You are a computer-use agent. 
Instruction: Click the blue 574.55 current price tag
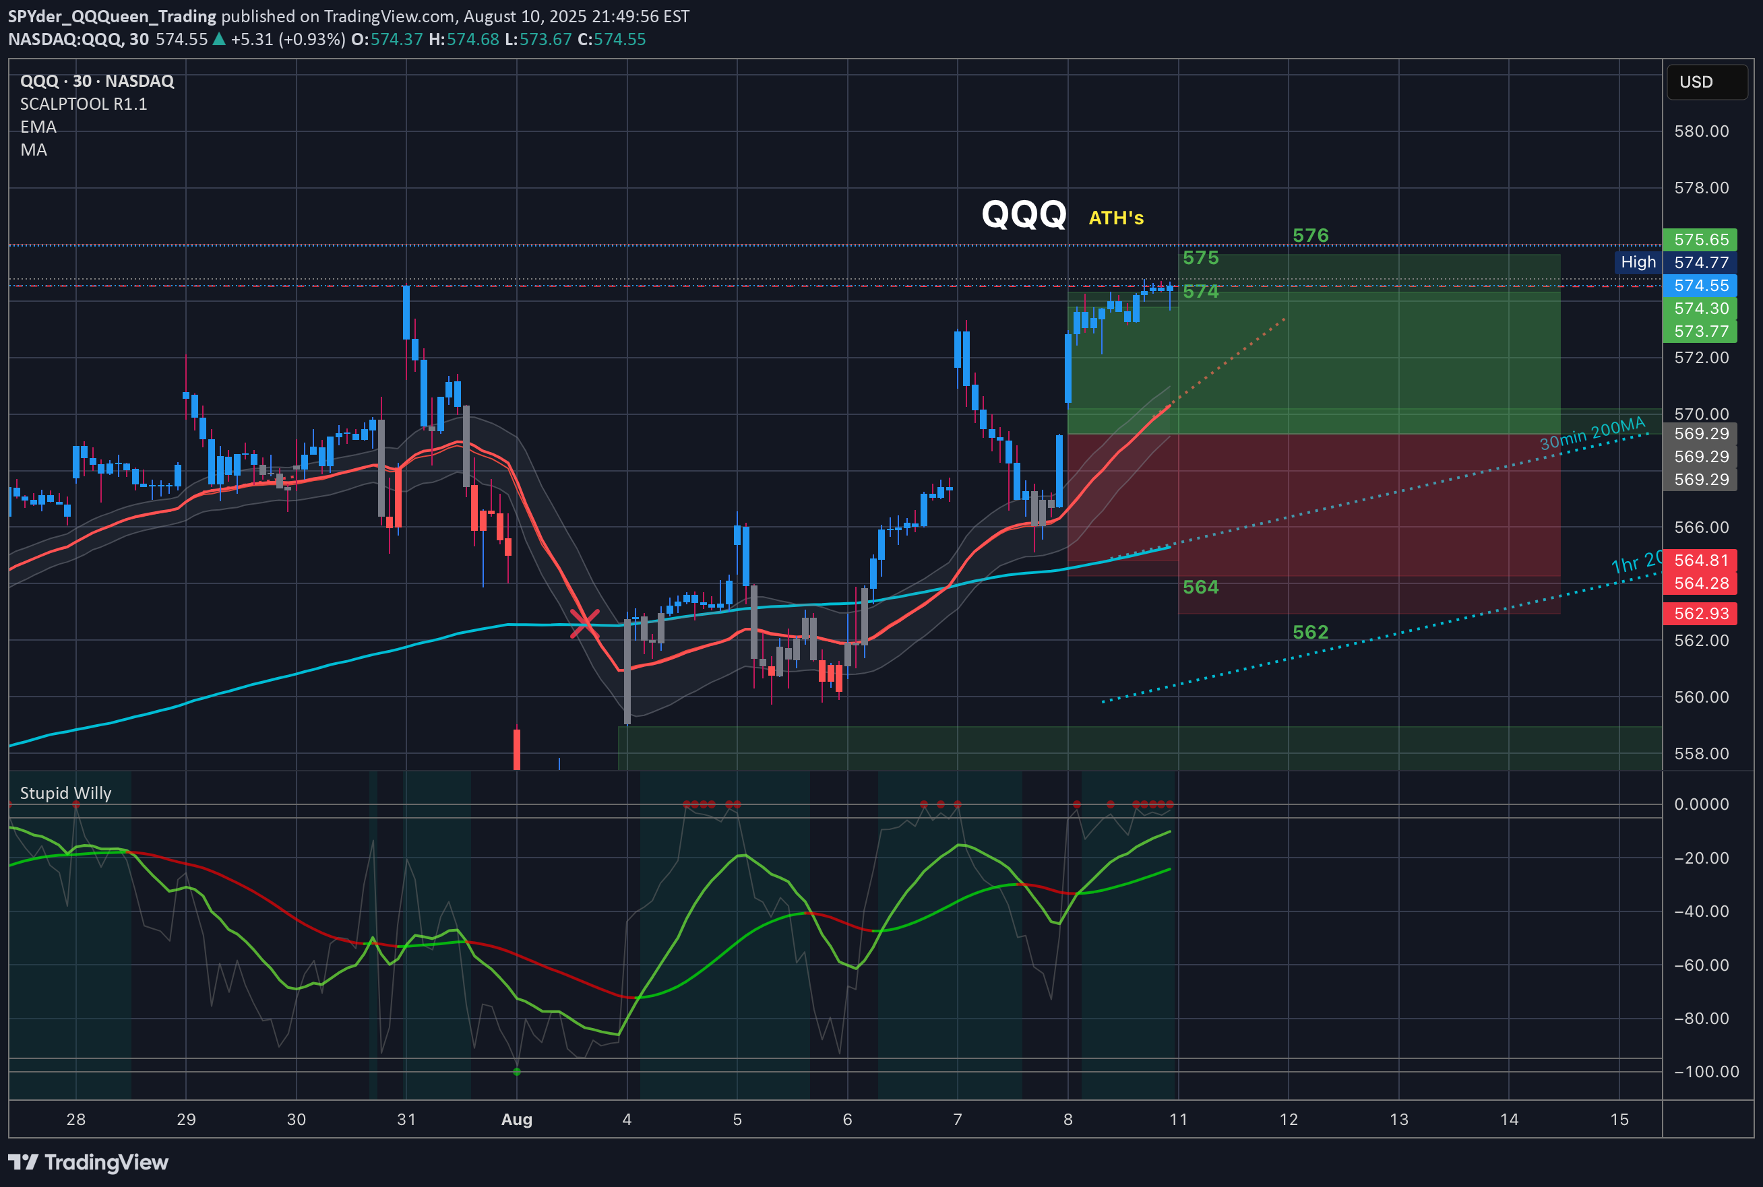click(1700, 286)
